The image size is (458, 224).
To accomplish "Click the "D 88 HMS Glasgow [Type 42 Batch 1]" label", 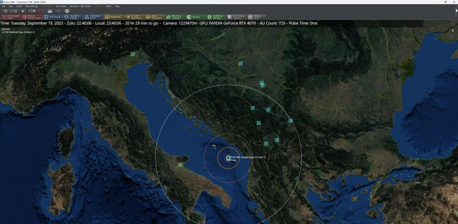I will point(248,157).
